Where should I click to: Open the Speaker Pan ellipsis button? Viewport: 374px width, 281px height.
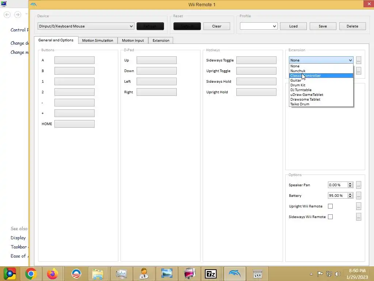pos(359,185)
